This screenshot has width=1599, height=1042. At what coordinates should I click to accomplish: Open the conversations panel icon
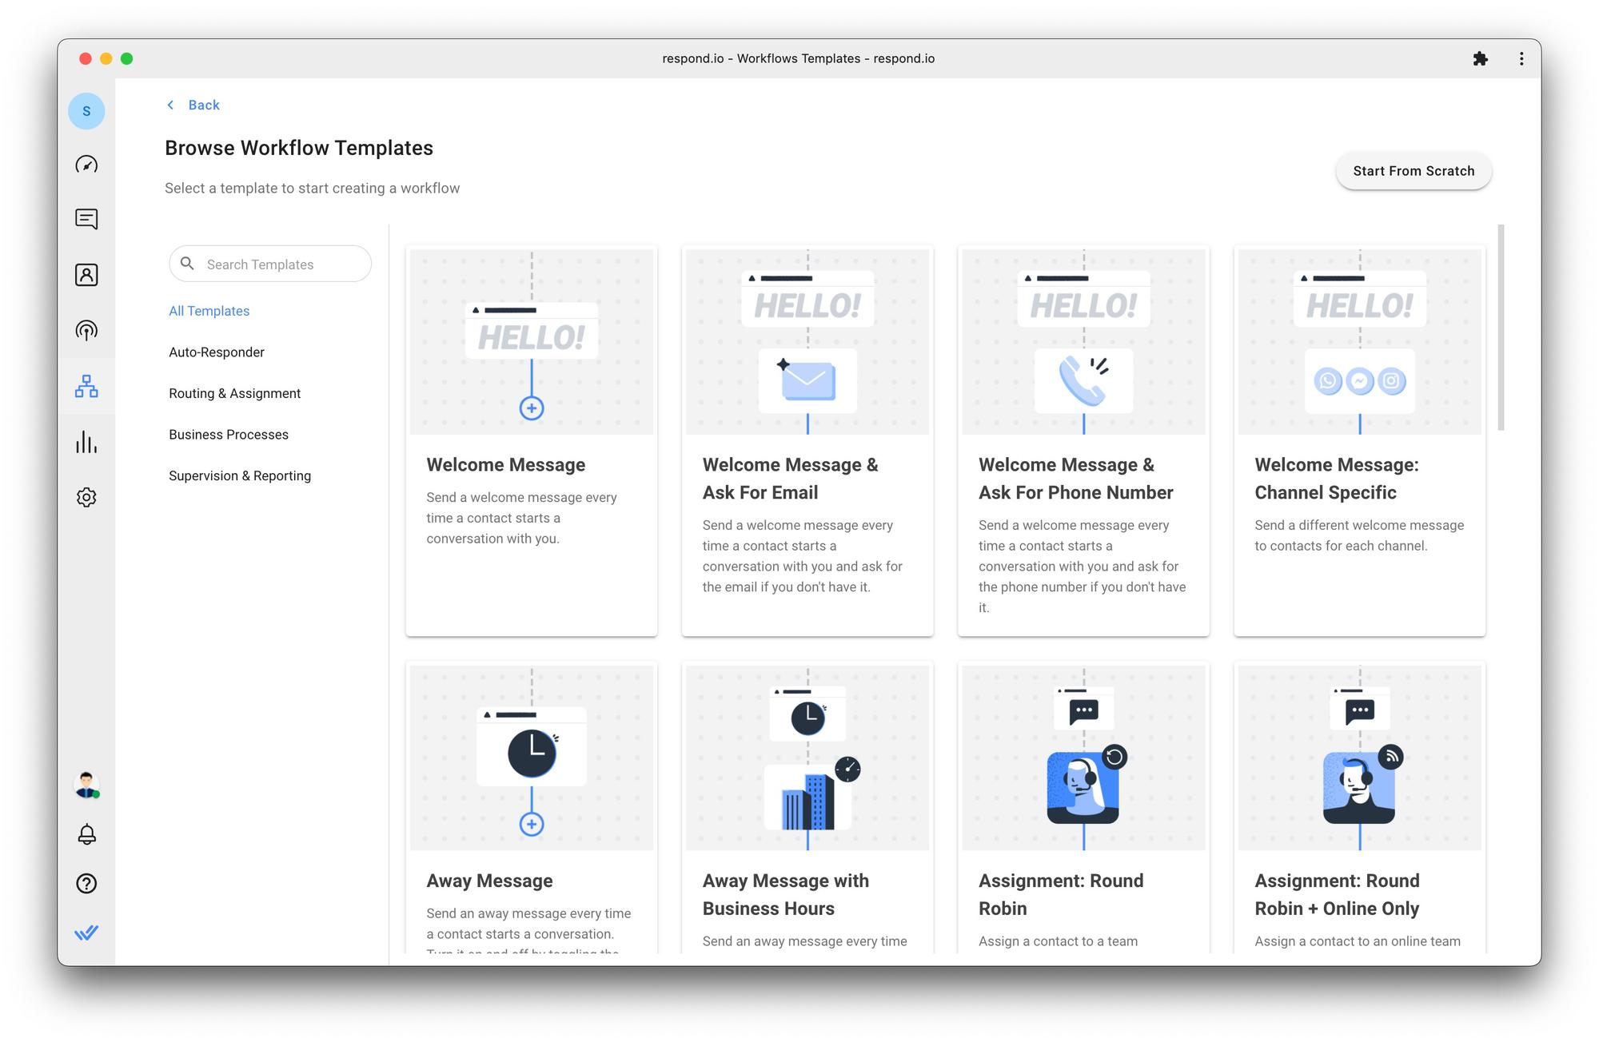tap(87, 217)
